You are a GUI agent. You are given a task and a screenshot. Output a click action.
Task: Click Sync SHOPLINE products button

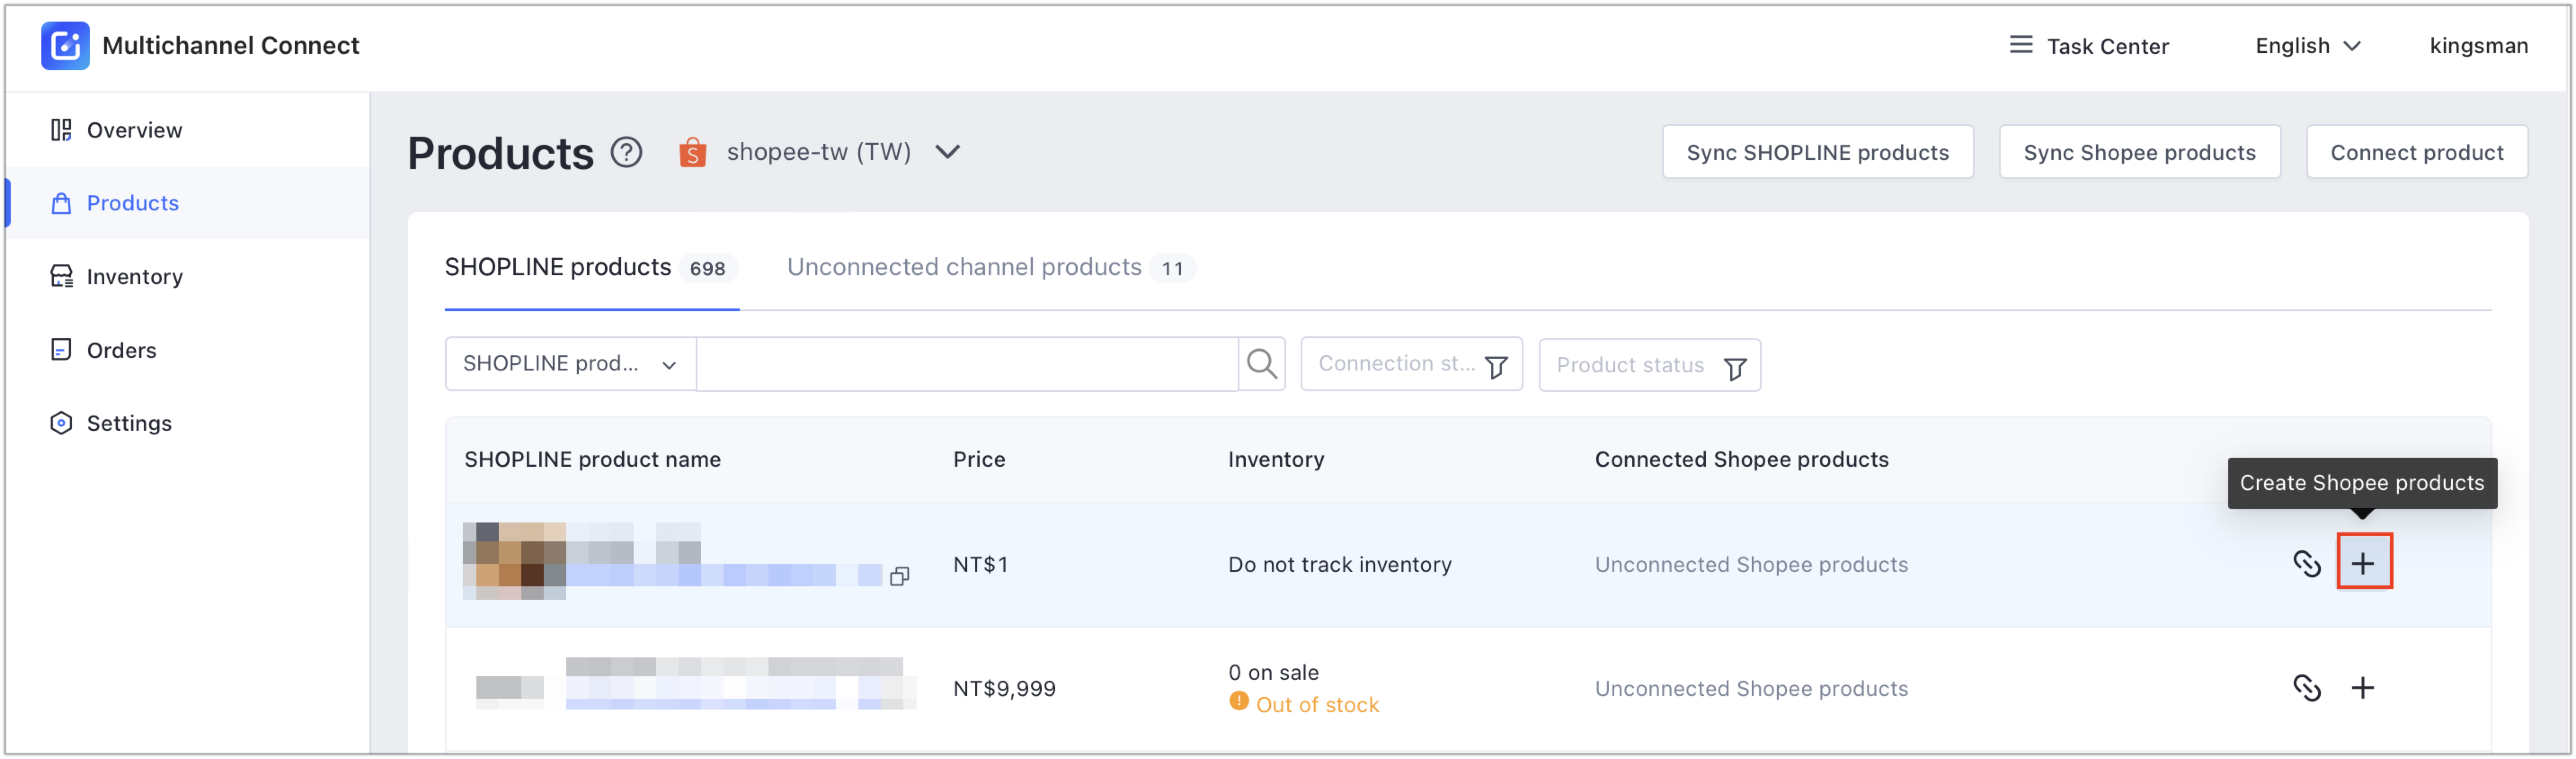pos(1817,152)
